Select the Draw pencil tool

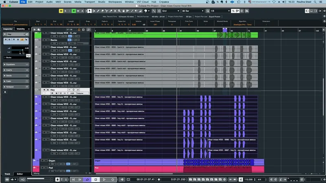coord(98,11)
